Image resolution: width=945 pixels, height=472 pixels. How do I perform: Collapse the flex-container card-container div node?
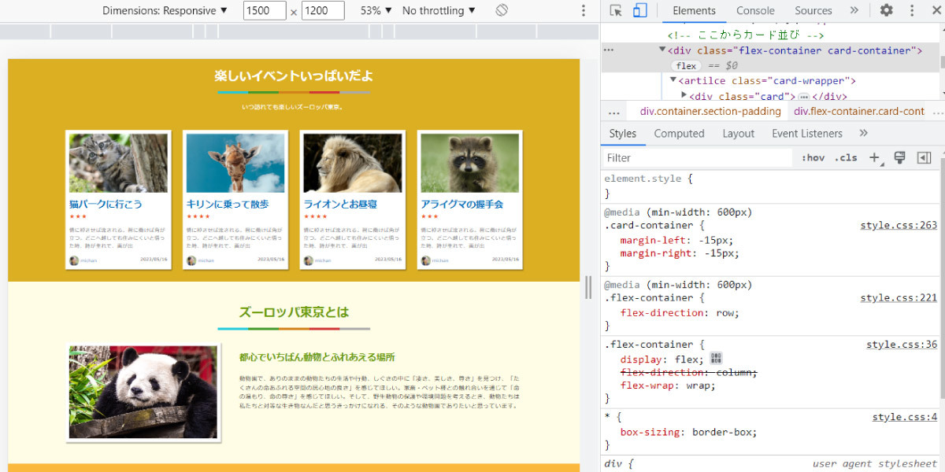662,50
